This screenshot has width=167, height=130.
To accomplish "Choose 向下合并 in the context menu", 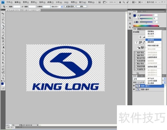I will (x=153, y=79).
